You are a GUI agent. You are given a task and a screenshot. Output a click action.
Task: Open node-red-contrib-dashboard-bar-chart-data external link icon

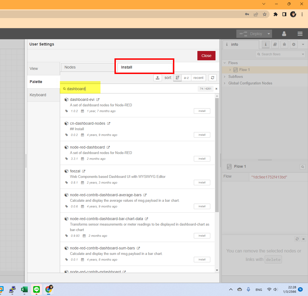tap(147, 219)
